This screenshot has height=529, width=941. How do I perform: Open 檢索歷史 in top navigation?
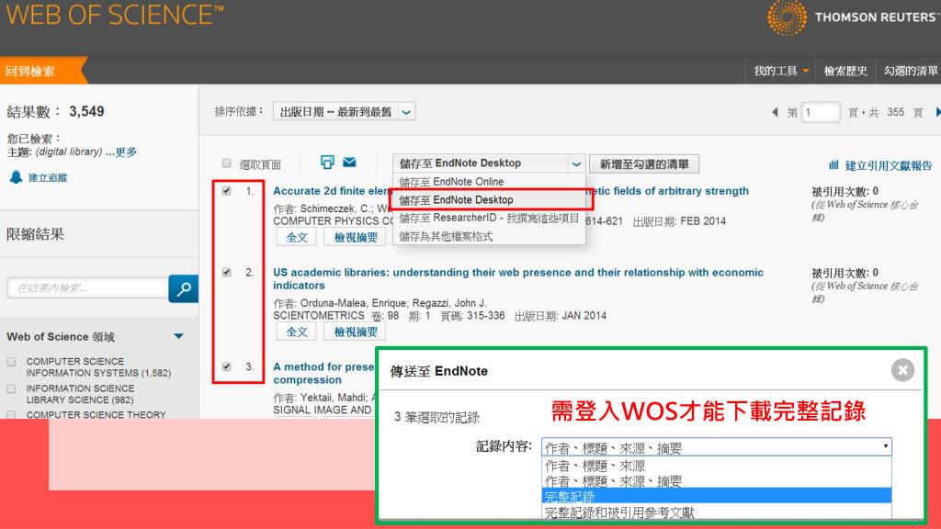tap(845, 71)
